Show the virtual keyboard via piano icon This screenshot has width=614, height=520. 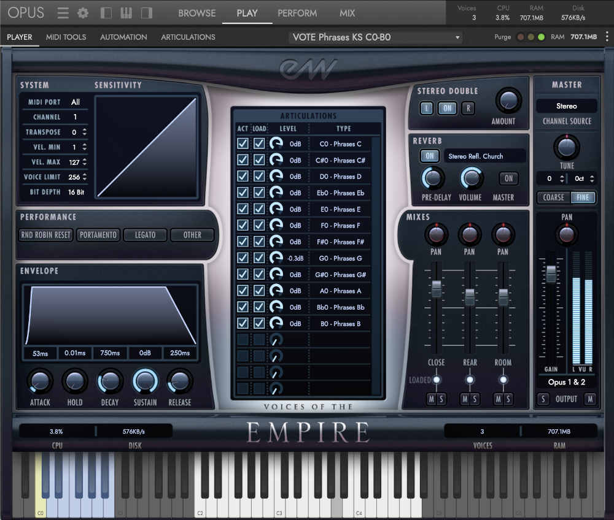point(126,13)
